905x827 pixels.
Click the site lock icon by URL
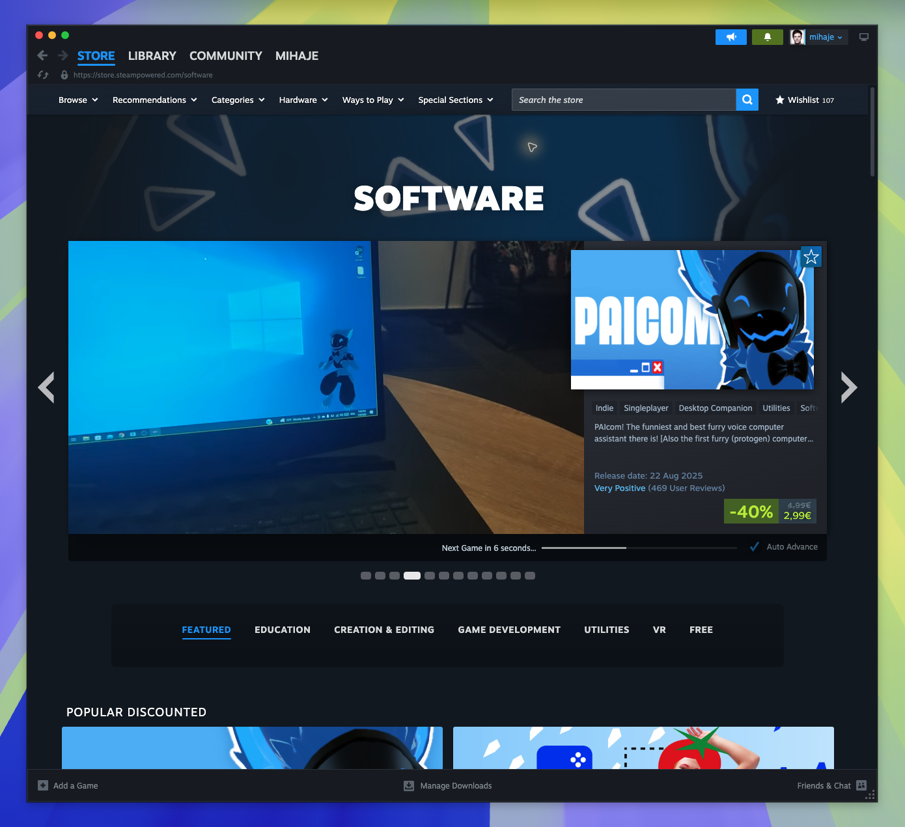pos(64,75)
